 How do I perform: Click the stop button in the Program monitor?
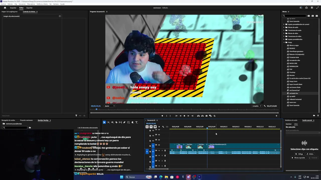(x=184, y=116)
